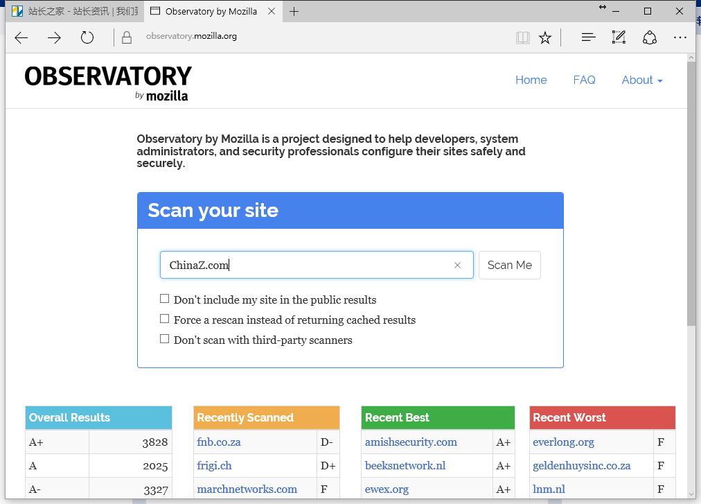Click the Scan your site heading

[213, 210]
